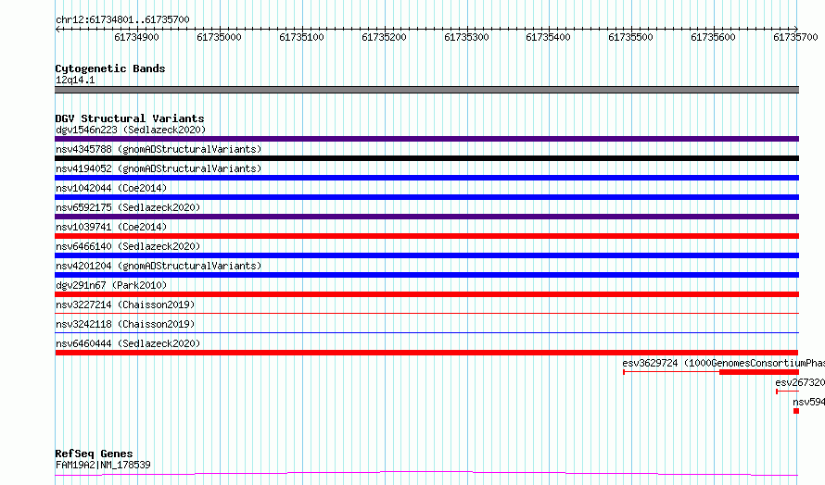The width and height of the screenshot is (825, 485).
Task: Click the magenta FAM19A2 gene line
Action: tap(426, 474)
